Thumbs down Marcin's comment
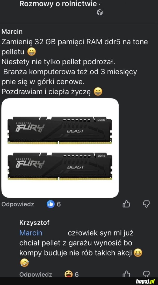This screenshot has height=285, width=158. [146, 204]
